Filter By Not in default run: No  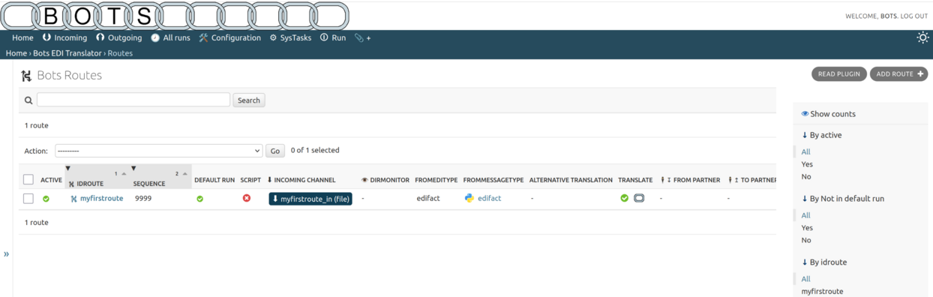pyautogui.click(x=806, y=241)
